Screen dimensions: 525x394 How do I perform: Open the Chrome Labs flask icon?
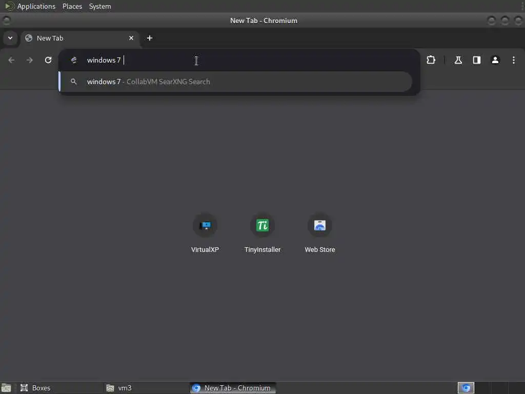tap(458, 60)
